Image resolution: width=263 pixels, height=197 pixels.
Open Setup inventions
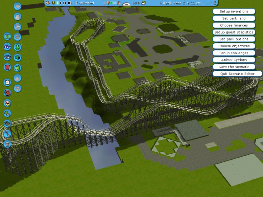[x=234, y=11]
